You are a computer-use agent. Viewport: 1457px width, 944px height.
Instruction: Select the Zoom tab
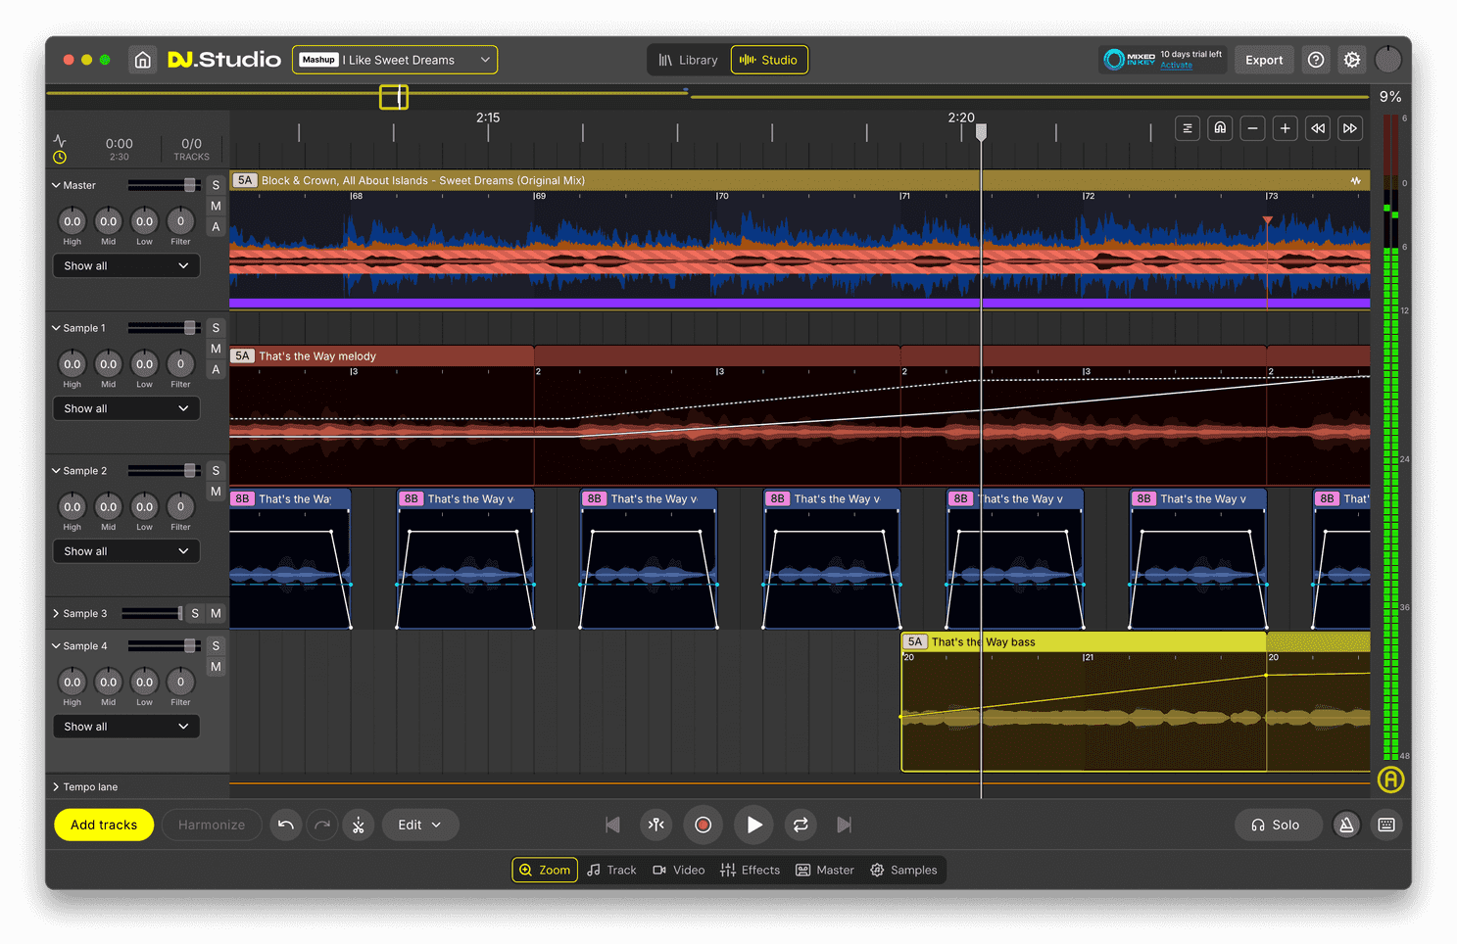pyautogui.click(x=545, y=870)
